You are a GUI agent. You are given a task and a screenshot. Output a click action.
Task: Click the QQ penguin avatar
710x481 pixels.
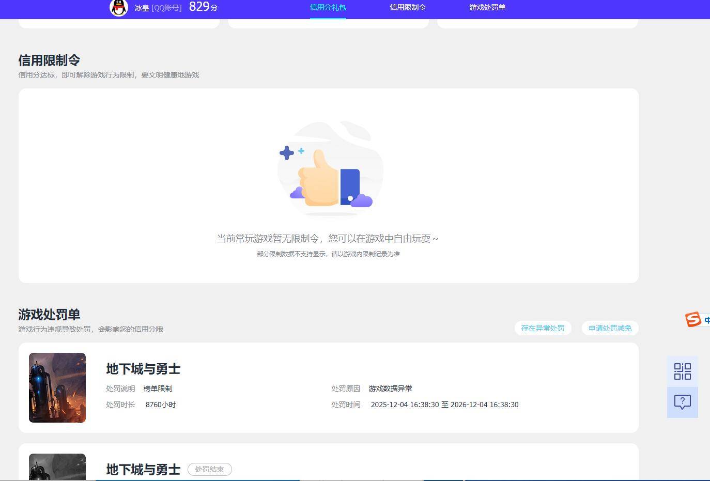click(118, 8)
